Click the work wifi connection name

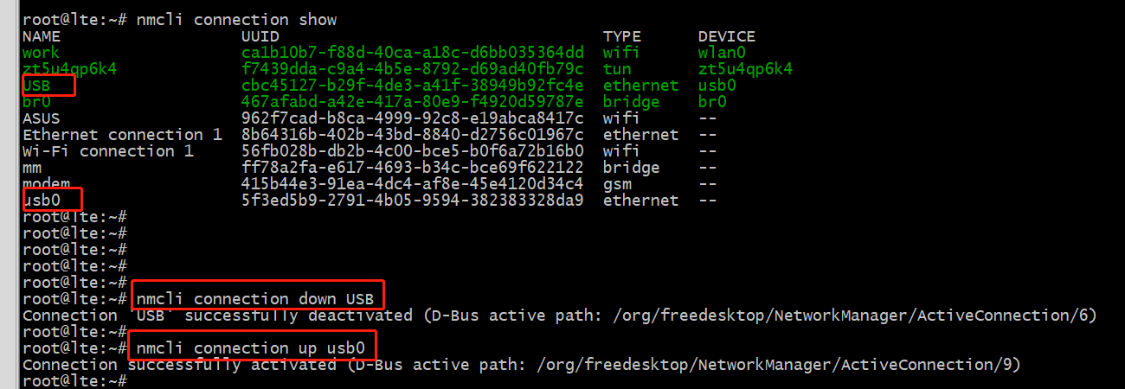pos(41,53)
